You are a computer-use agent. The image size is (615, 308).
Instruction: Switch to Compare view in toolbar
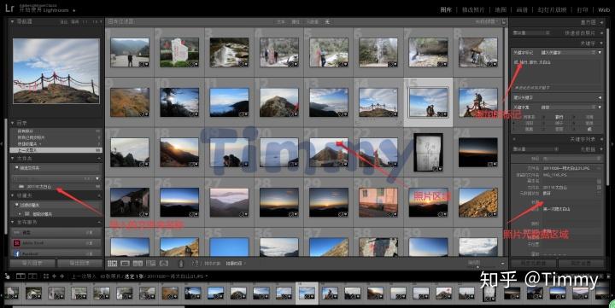tap(138, 264)
